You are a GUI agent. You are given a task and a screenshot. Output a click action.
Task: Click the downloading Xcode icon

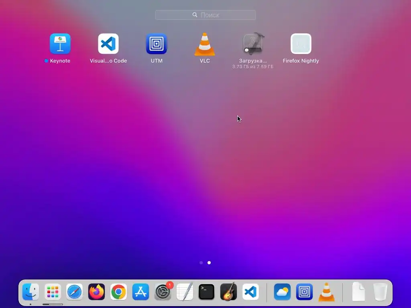pos(253,44)
